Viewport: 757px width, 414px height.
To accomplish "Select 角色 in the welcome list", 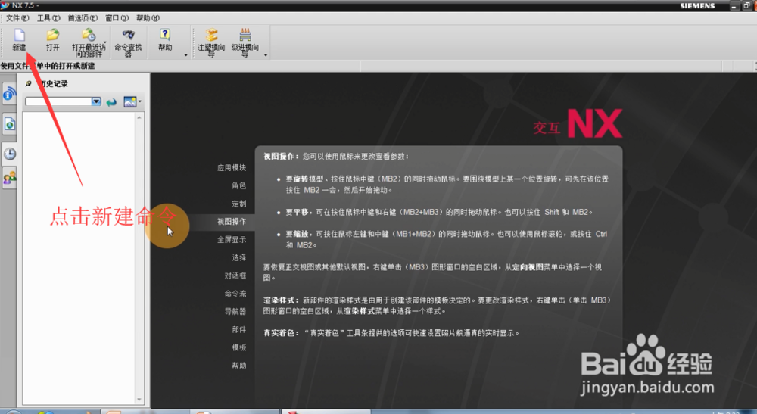I will 239,185.
